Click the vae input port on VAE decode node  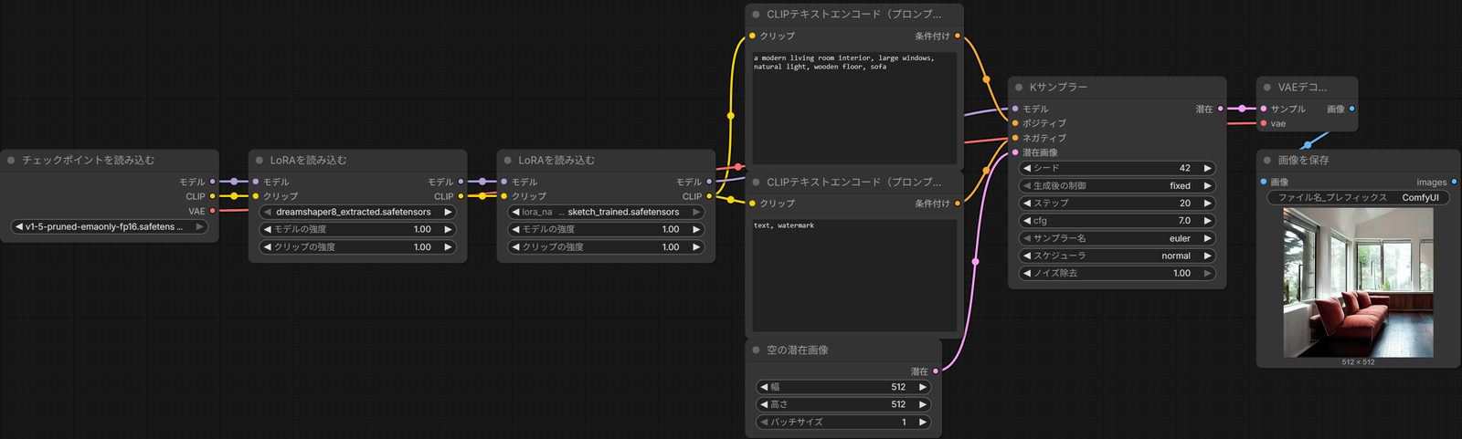(x=1264, y=123)
